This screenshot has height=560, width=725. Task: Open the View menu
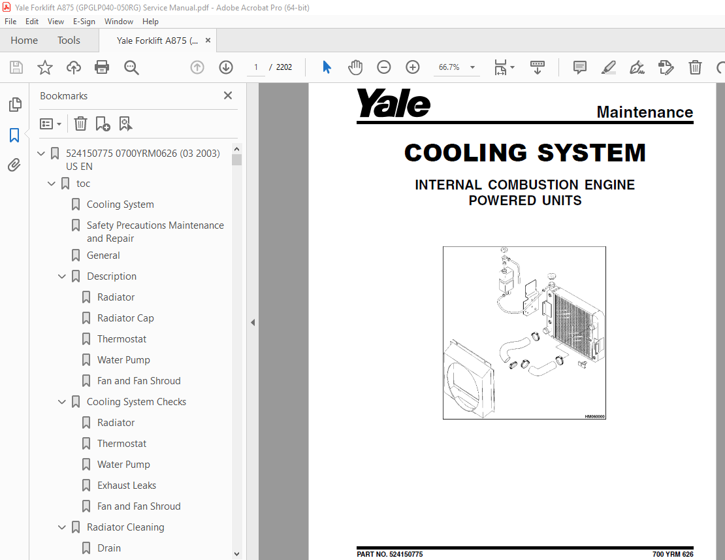click(56, 22)
